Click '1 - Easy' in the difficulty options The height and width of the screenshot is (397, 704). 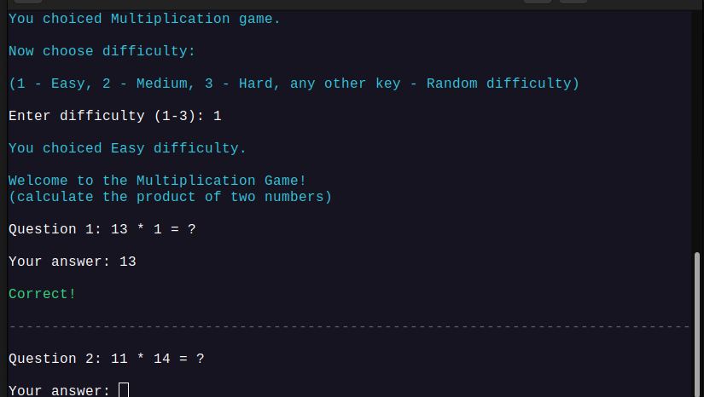tap(51, 83)
